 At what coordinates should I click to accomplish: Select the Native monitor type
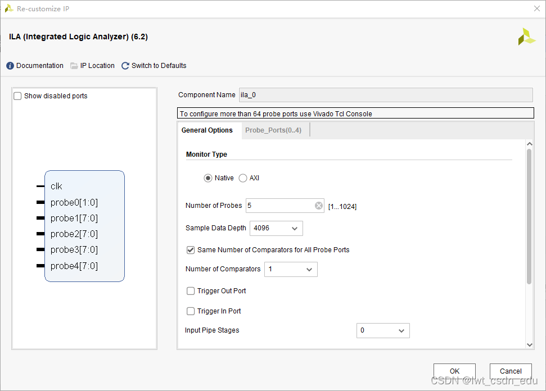tap(208, 178)
